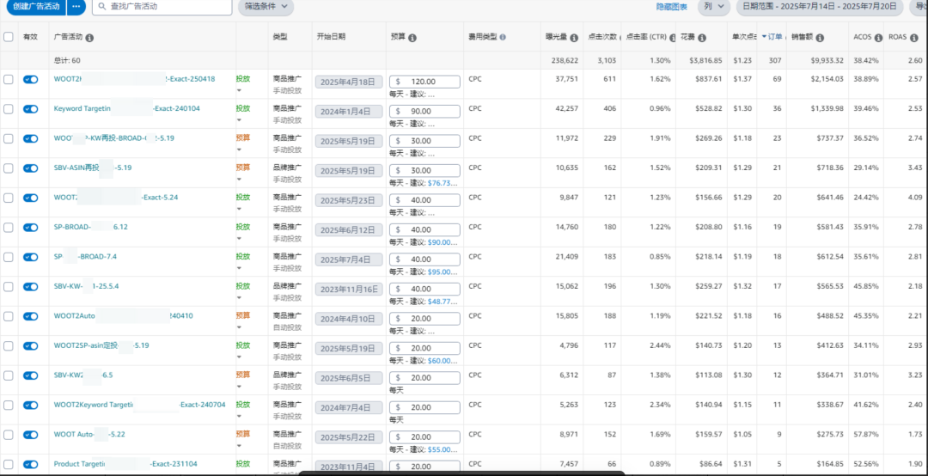
Task: Show info tooltip for 销售额 column
Action: (820, 37)
